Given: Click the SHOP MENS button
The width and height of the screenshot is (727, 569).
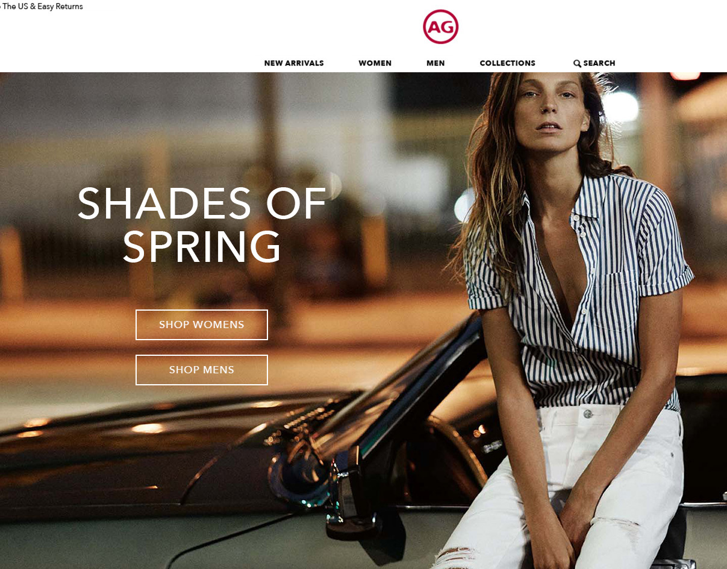Looking at the screenshot, I should (202, 370).
